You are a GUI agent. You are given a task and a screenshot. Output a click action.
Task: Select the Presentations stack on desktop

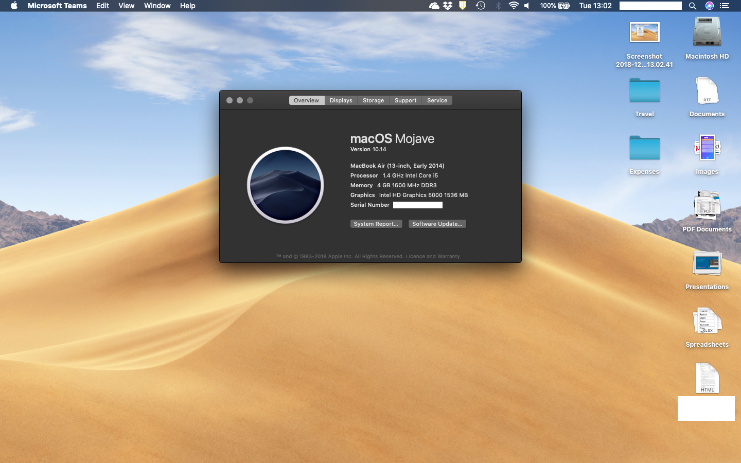pyautogui.click(x=707, y=264)
